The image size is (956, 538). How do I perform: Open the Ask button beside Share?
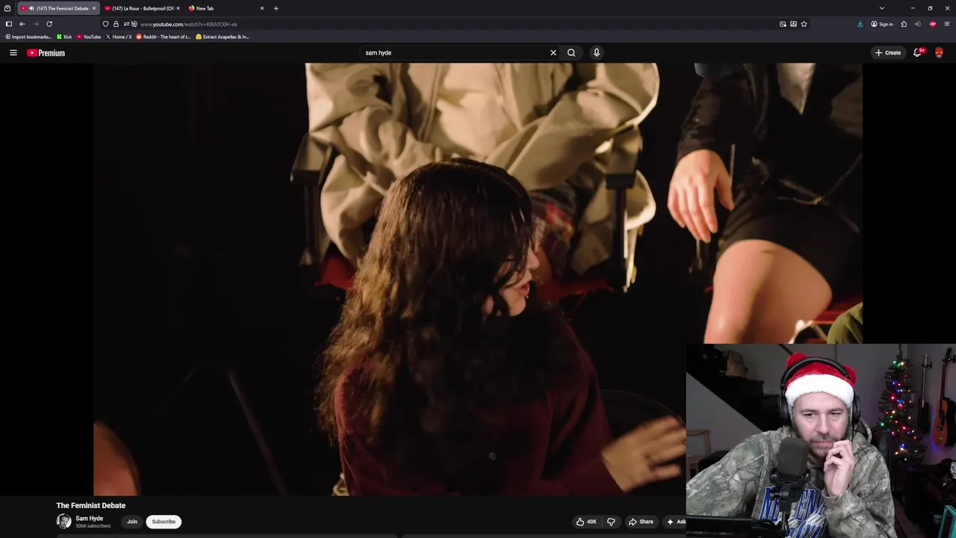(676, 522)
